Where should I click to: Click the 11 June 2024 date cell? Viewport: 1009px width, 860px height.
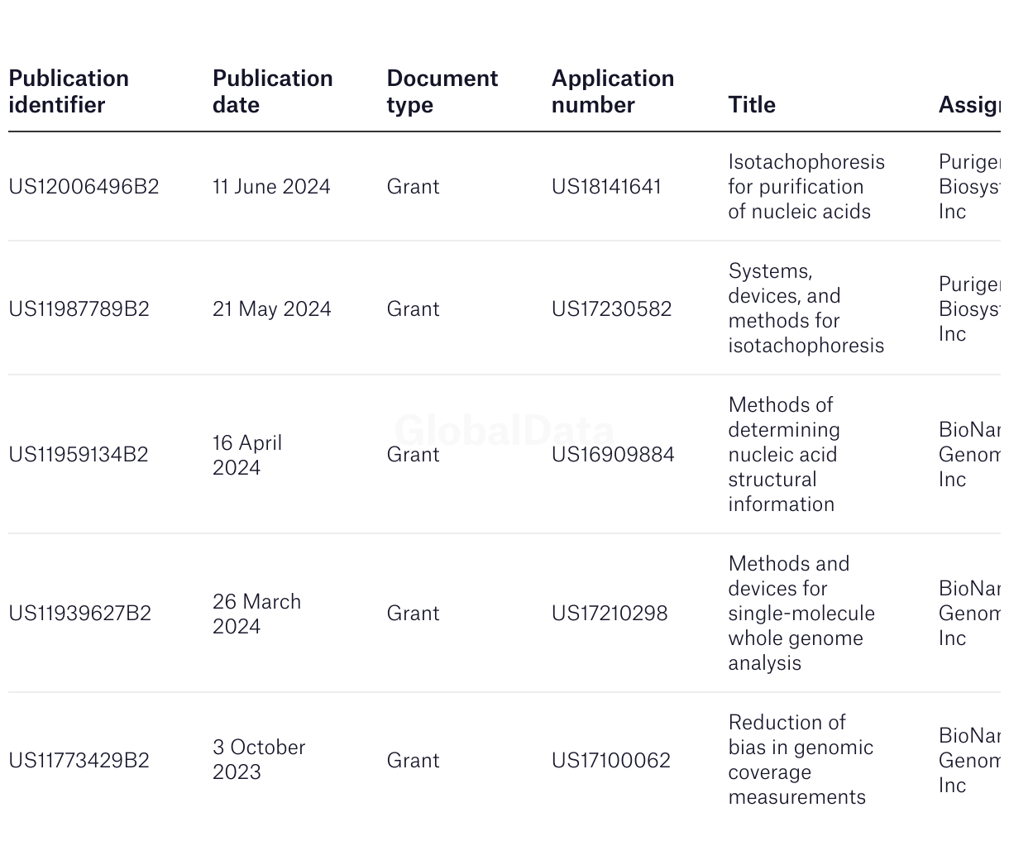click(x=271, y=187)
